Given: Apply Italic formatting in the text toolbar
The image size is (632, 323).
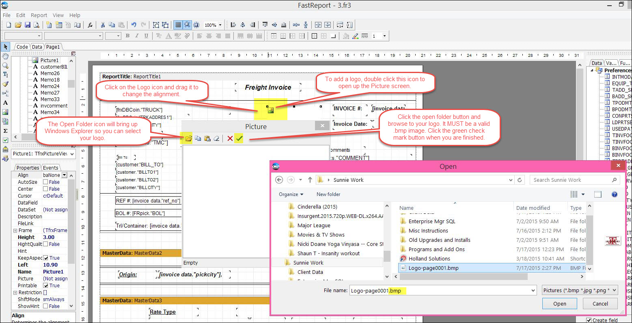Looking at the screenshot, I should [x=137, y=36].
